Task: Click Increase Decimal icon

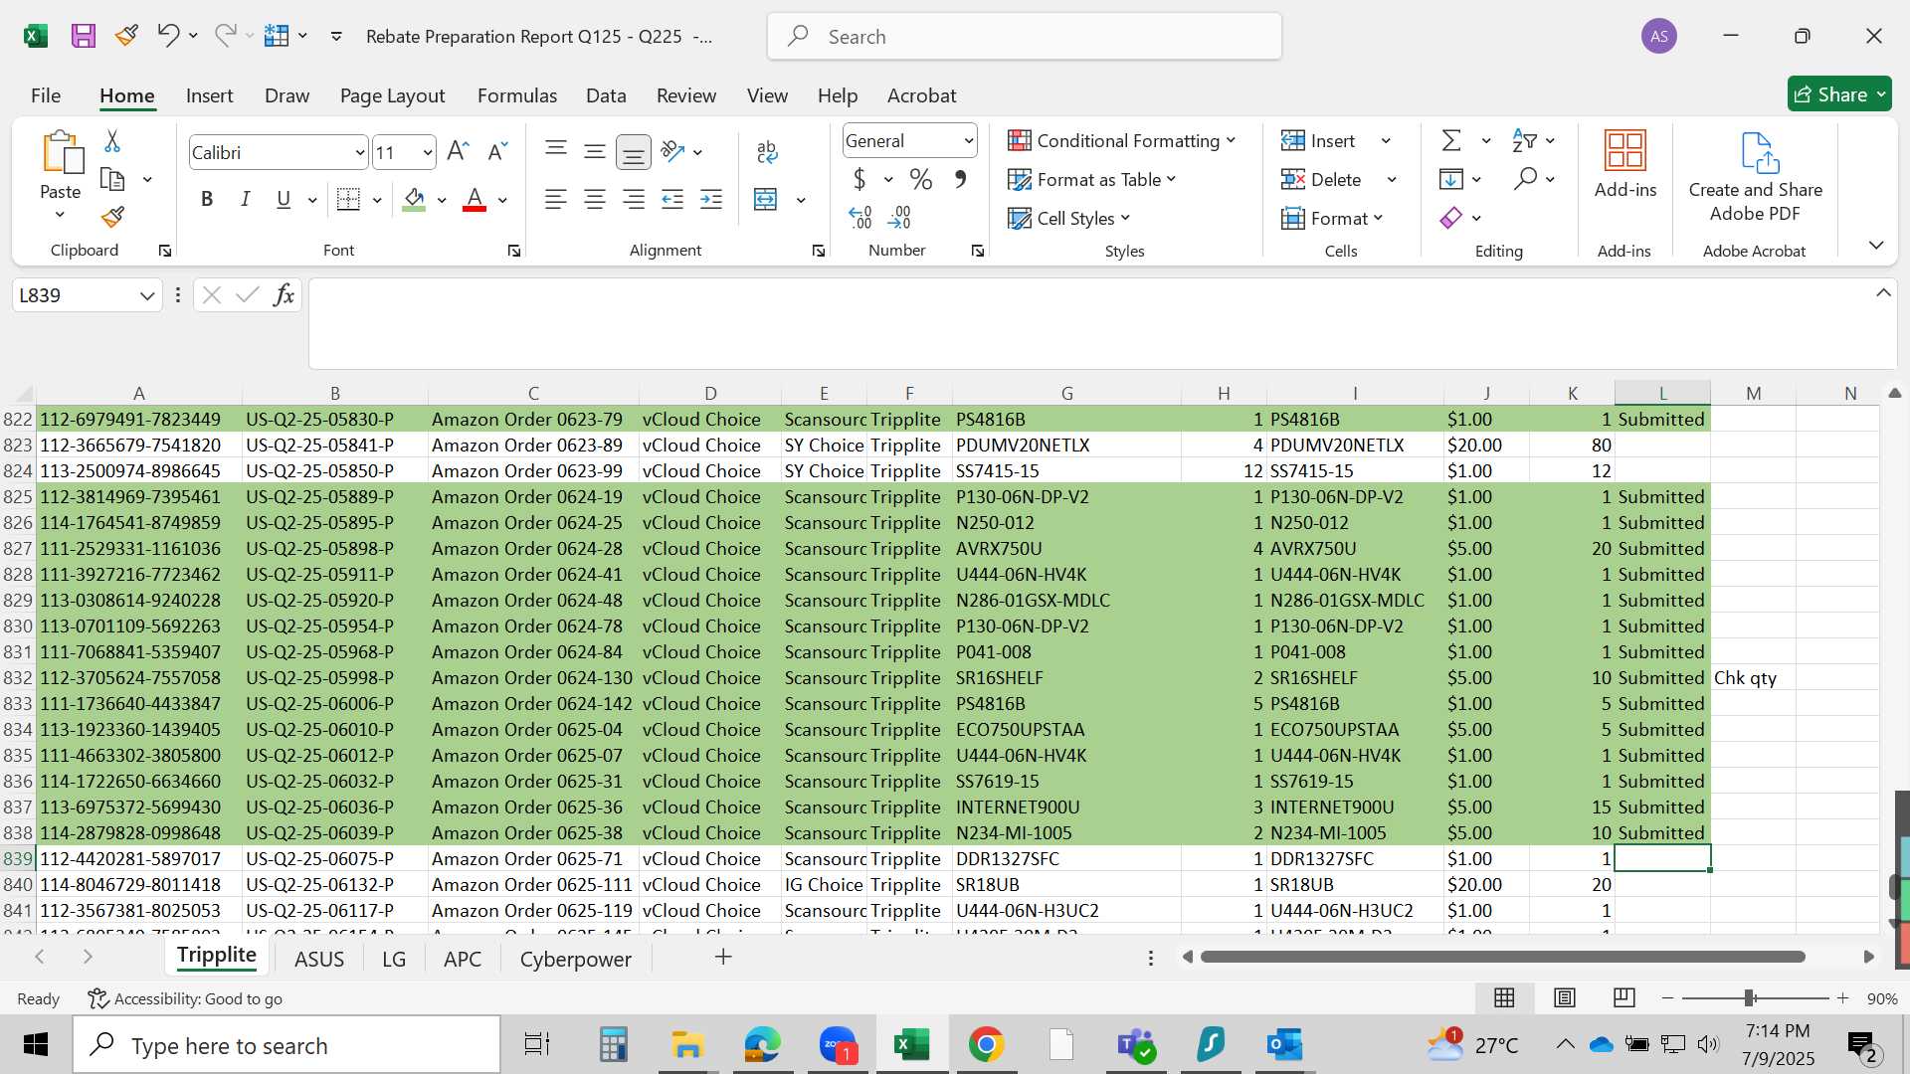Action: (x=860, y=217)
